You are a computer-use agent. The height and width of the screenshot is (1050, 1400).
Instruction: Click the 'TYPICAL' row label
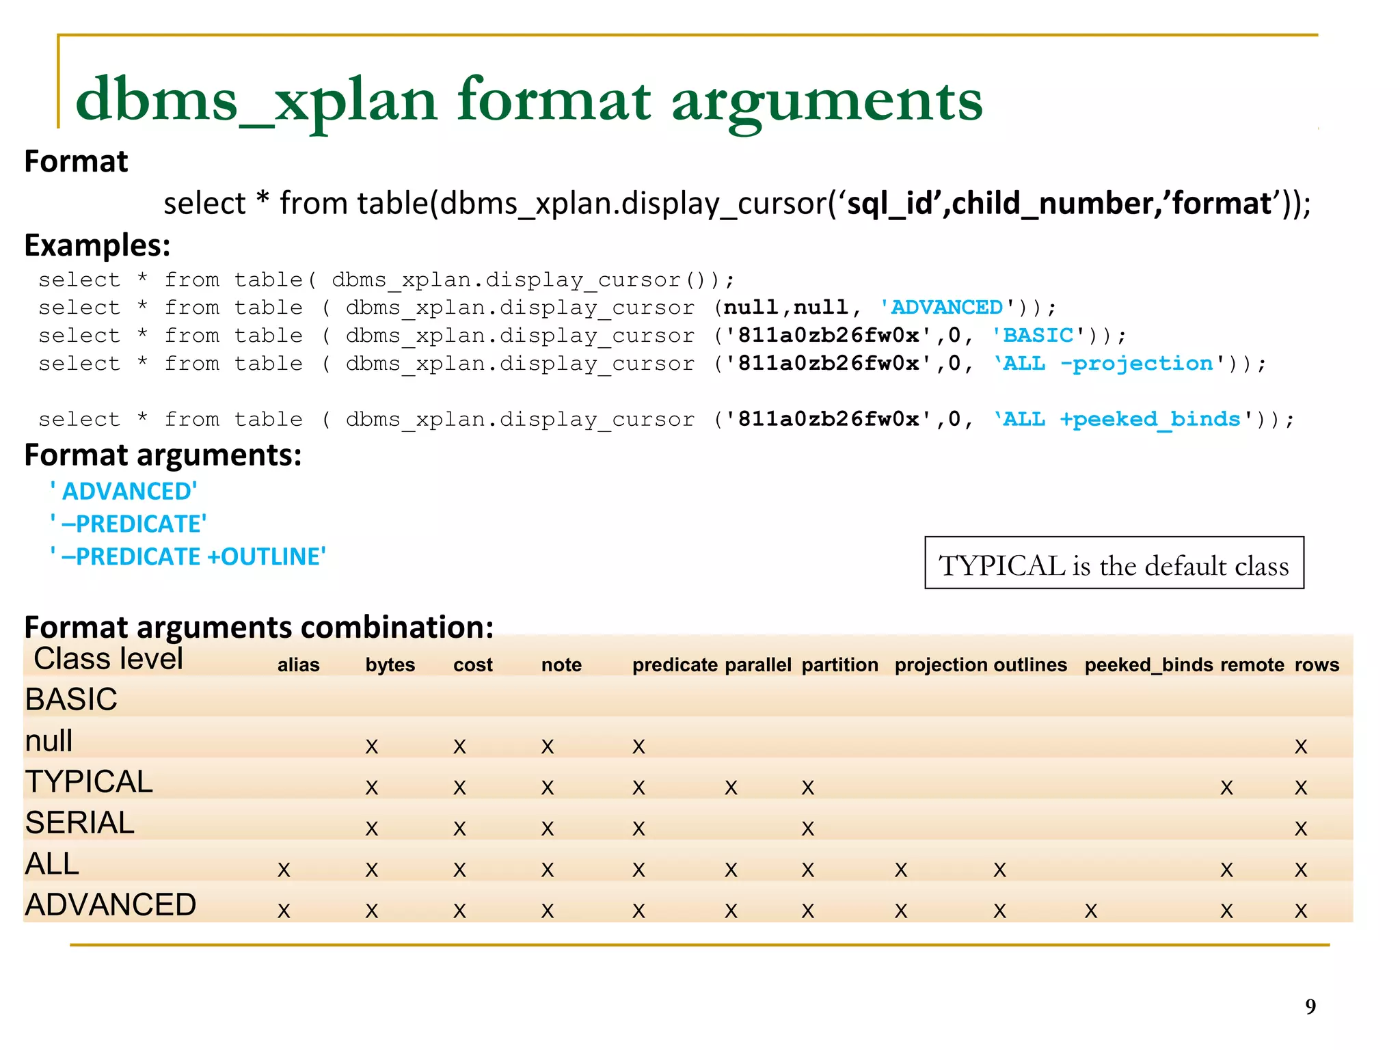click(89, 782)
